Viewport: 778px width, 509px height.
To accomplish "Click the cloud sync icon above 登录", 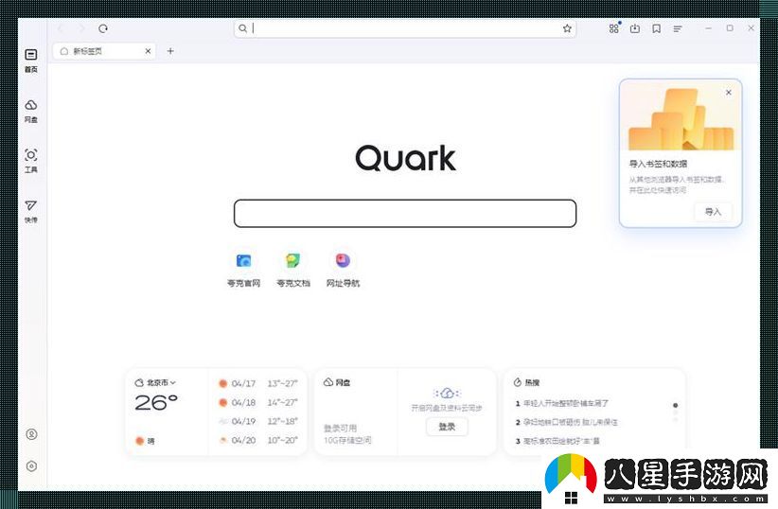I will click(x=447, y=393).
